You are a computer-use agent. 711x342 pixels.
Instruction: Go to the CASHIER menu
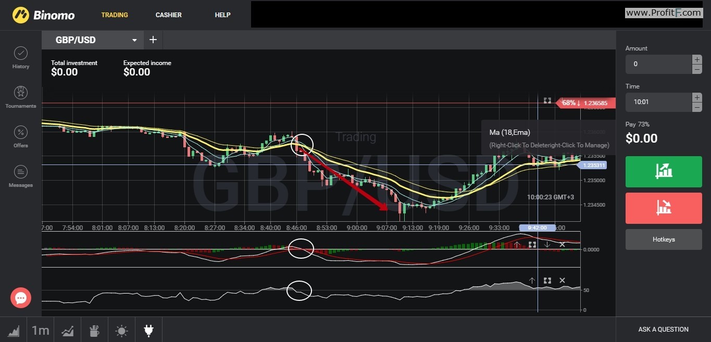[169, 15]
